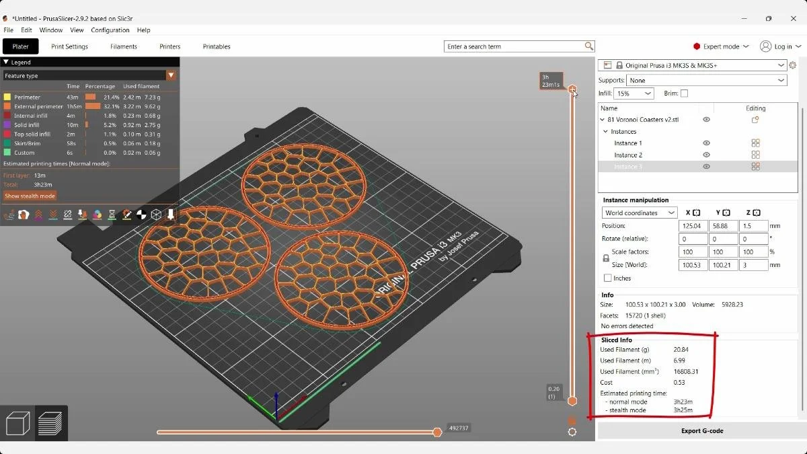The height and width of the screenshot is (454, 807).
Task: Select the Plater tab
Action: [20, 46]
